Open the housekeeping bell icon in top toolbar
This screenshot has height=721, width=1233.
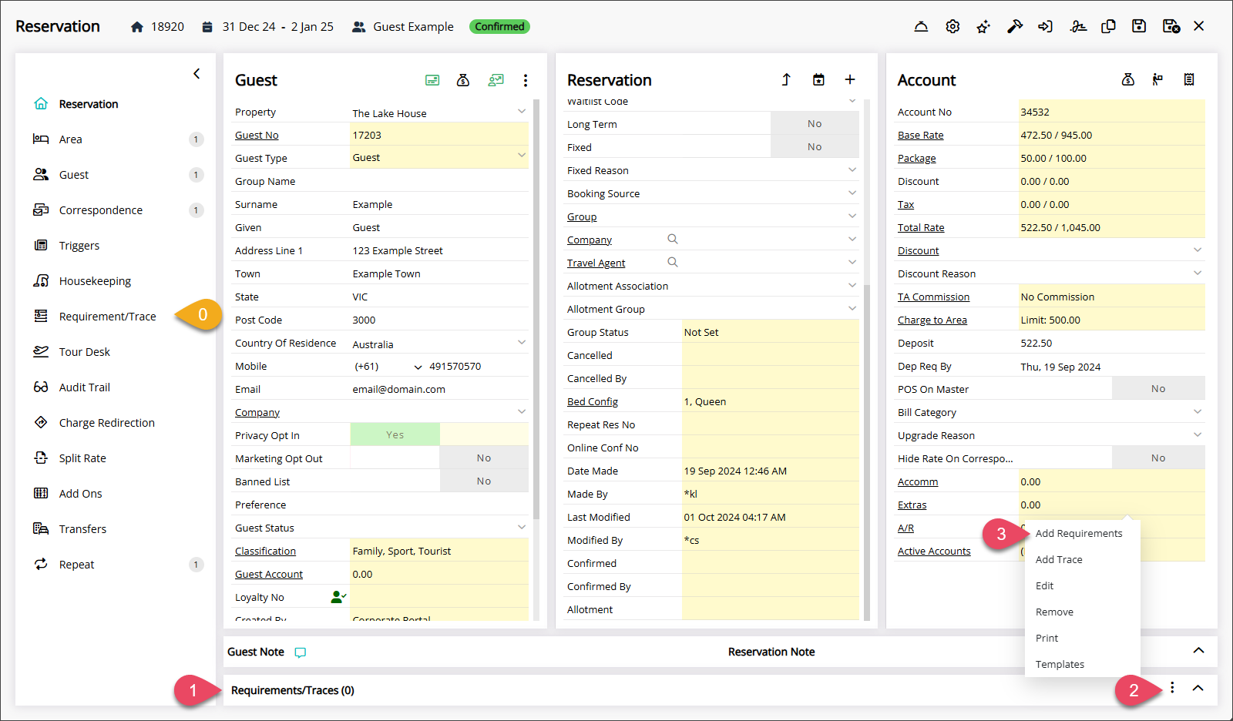[x=921, y=26]
